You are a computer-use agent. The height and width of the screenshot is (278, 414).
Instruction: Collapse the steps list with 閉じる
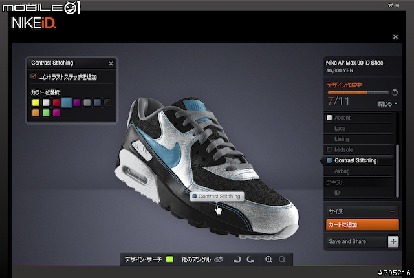click(x=387, y=104)
